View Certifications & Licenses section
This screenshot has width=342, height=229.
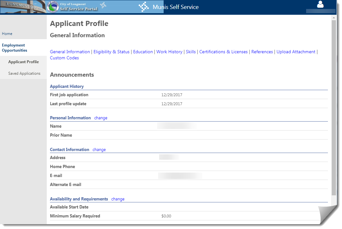[x=223, y=52]
